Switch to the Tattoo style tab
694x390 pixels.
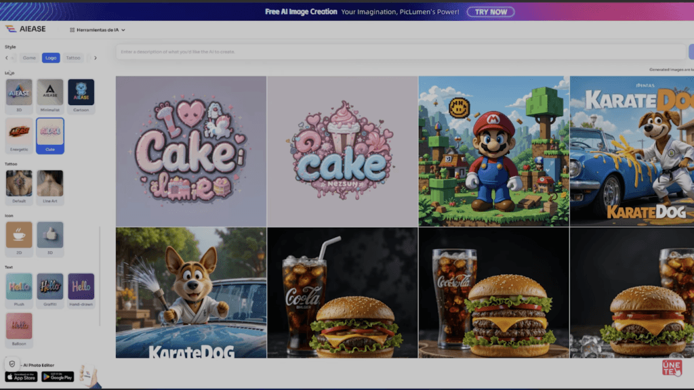click(73, 58)
